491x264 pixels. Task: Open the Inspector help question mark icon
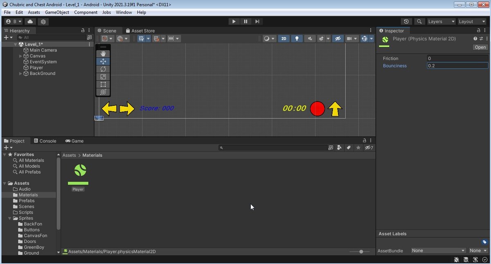click(475, 38)
